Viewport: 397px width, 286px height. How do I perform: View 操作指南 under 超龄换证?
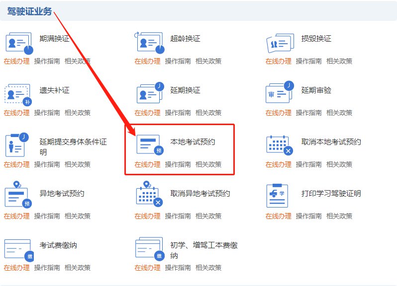coord(178,61)
